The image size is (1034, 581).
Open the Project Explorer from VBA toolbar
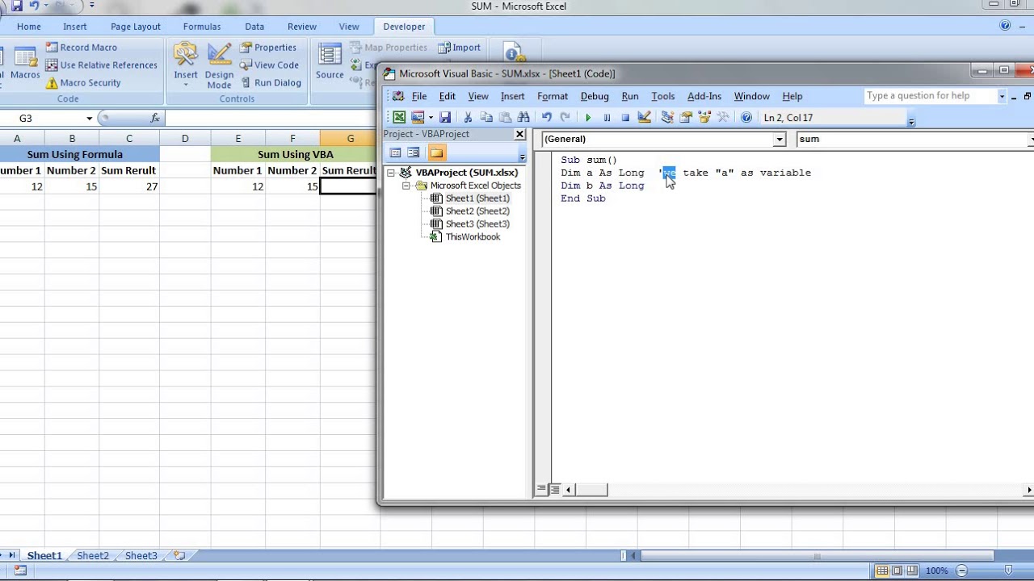coord(667,118)
